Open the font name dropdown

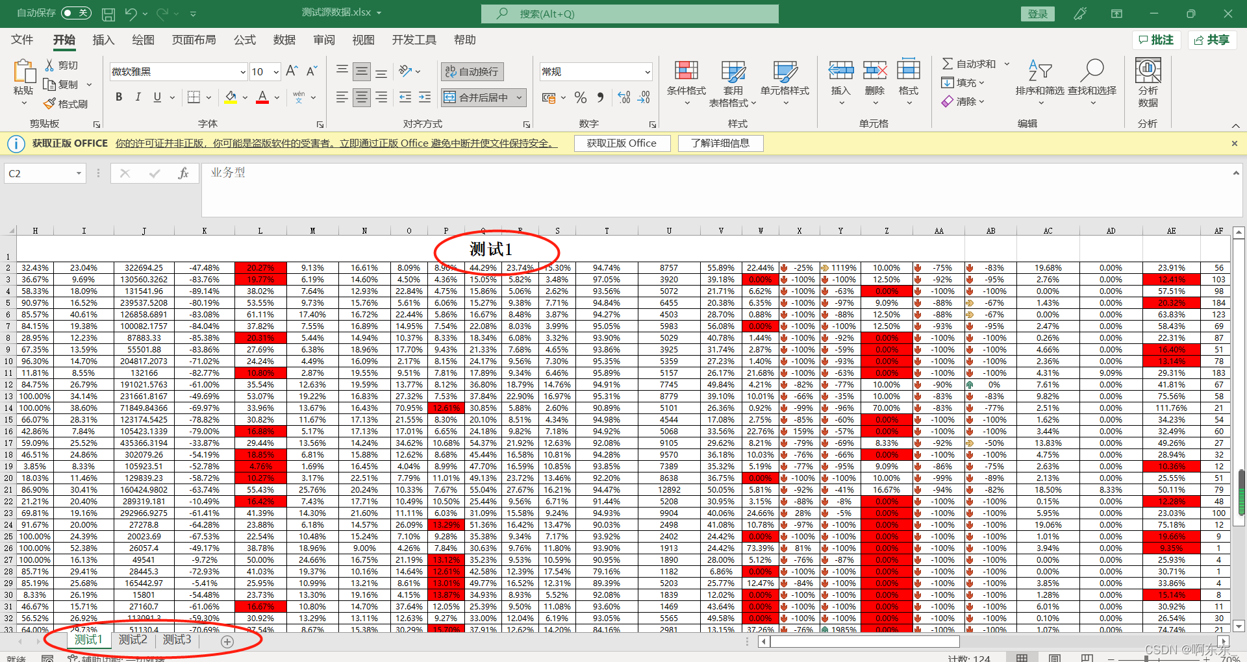pos(243,72)
